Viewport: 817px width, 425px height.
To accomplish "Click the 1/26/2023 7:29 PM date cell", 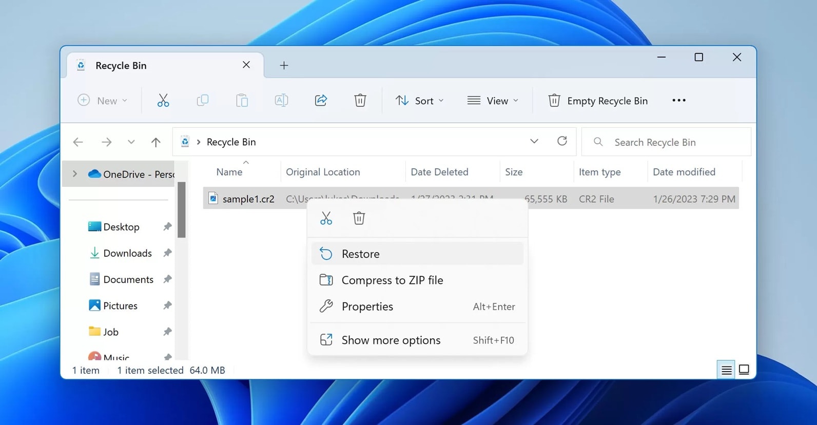I will 694,199.
